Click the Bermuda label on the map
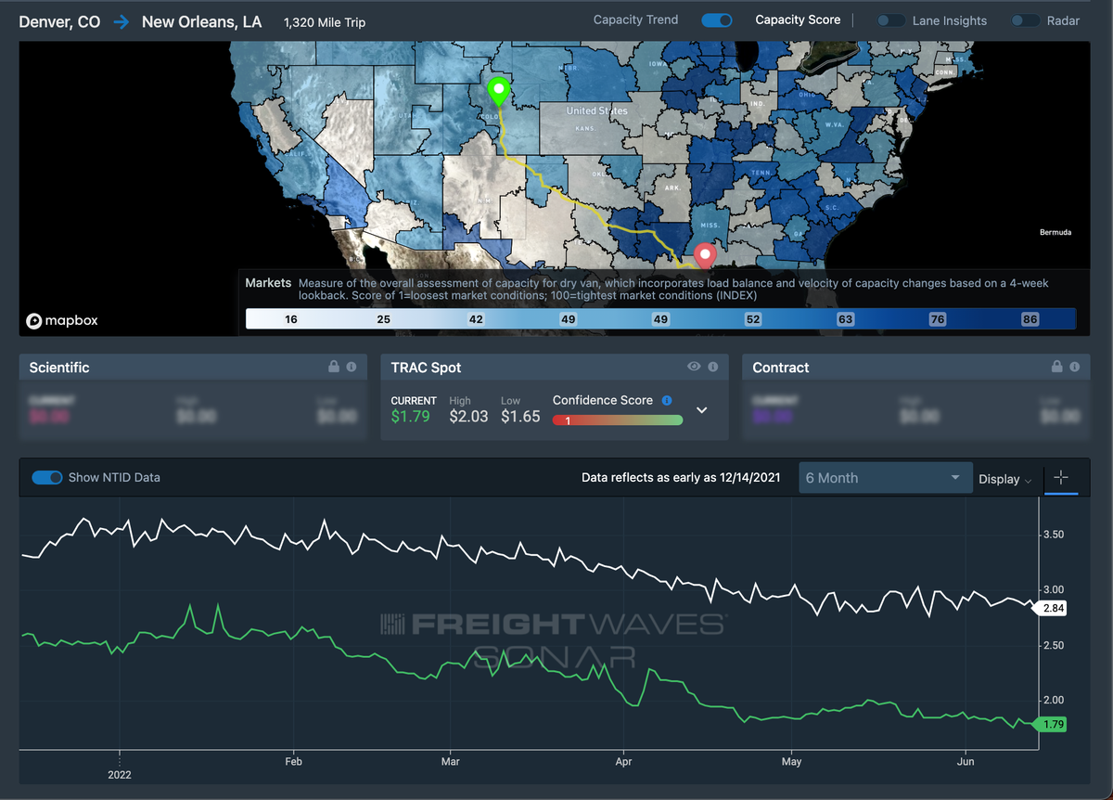The height and width of the screenshot is (800, 1113). pyautogui.click(x=1055, y=232)
